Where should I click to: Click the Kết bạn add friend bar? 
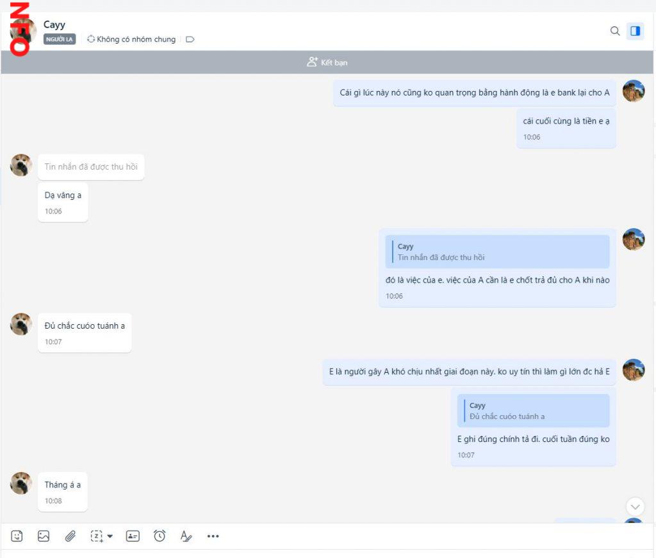click(327, 62)
